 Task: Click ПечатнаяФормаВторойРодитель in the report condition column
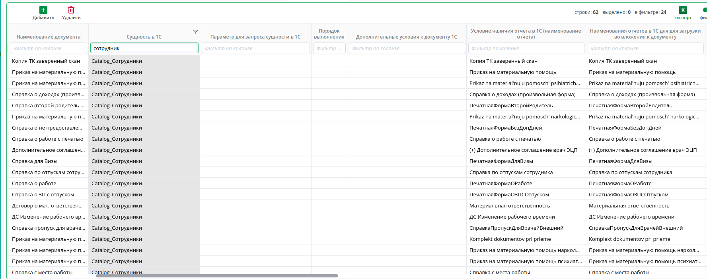[x=511, y=105]
